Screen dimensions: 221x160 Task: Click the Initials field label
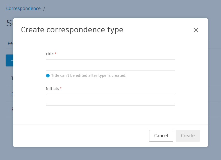(52, 89)
